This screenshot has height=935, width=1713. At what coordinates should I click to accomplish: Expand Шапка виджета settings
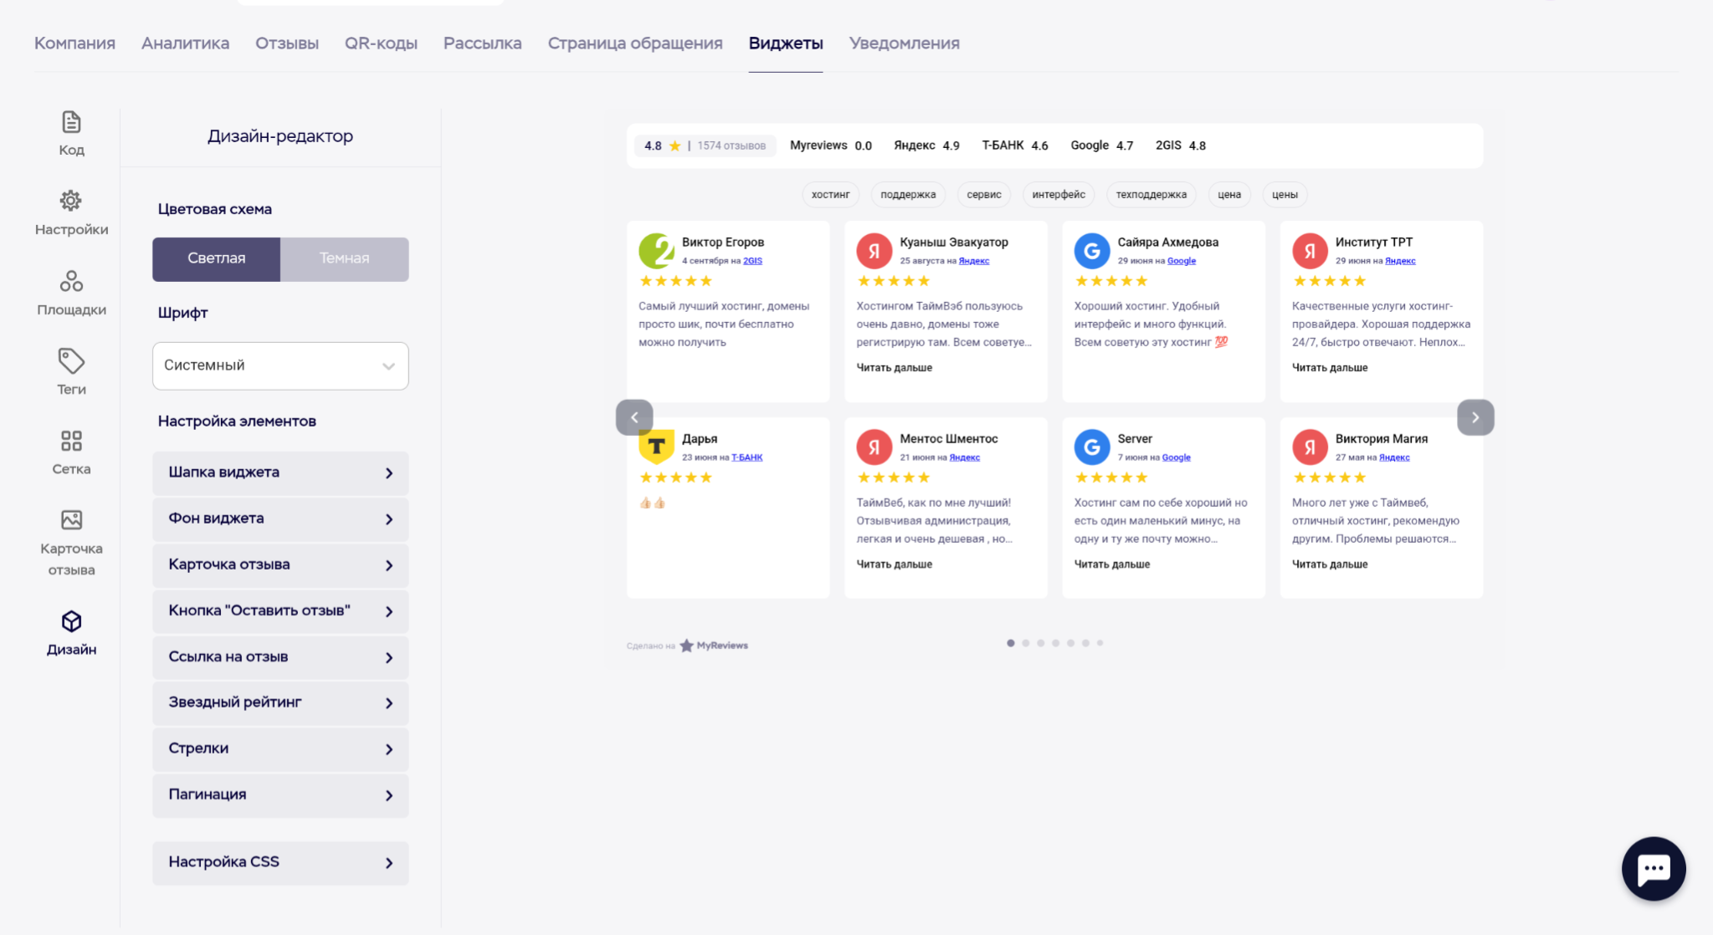pos(280,473)
